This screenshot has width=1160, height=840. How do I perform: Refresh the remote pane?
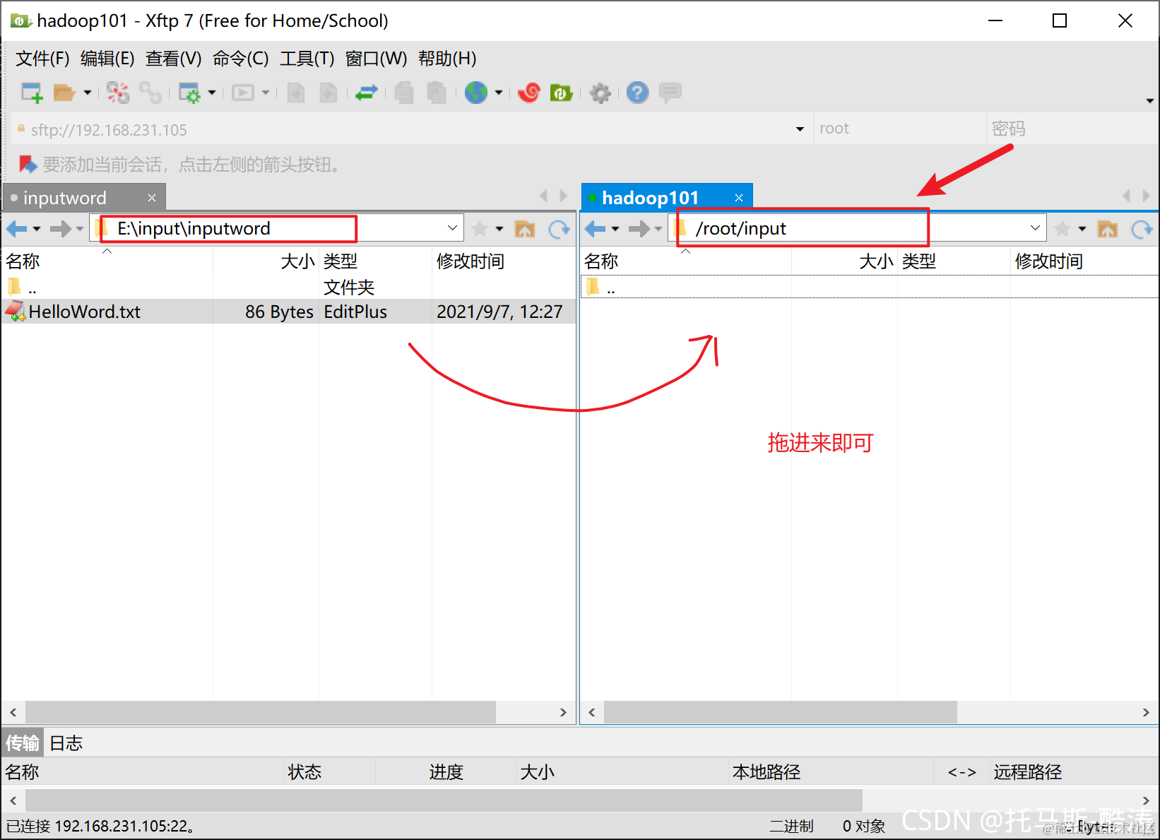coord(1142,228)
